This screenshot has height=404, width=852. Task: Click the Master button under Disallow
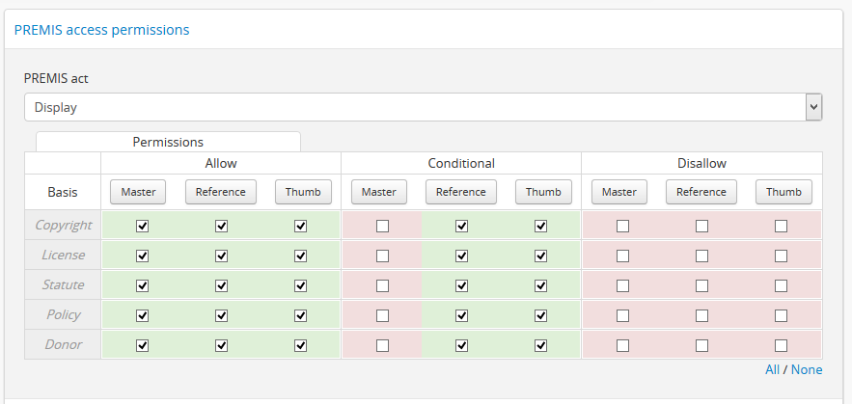[618, 192]
